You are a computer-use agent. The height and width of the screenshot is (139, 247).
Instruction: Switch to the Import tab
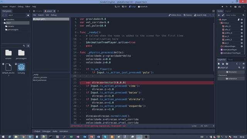tap(228, 11)
